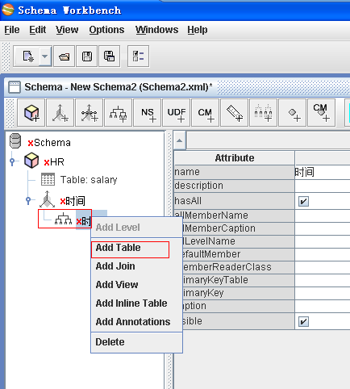Click the hasAll attribute label
Screen dimensions: 350x389
(x=188, y=201)
